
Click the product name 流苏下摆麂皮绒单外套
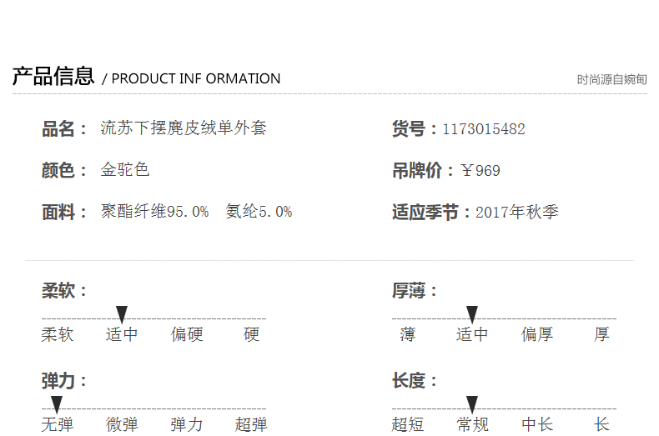pyautogui.click(x=184, y=128)
